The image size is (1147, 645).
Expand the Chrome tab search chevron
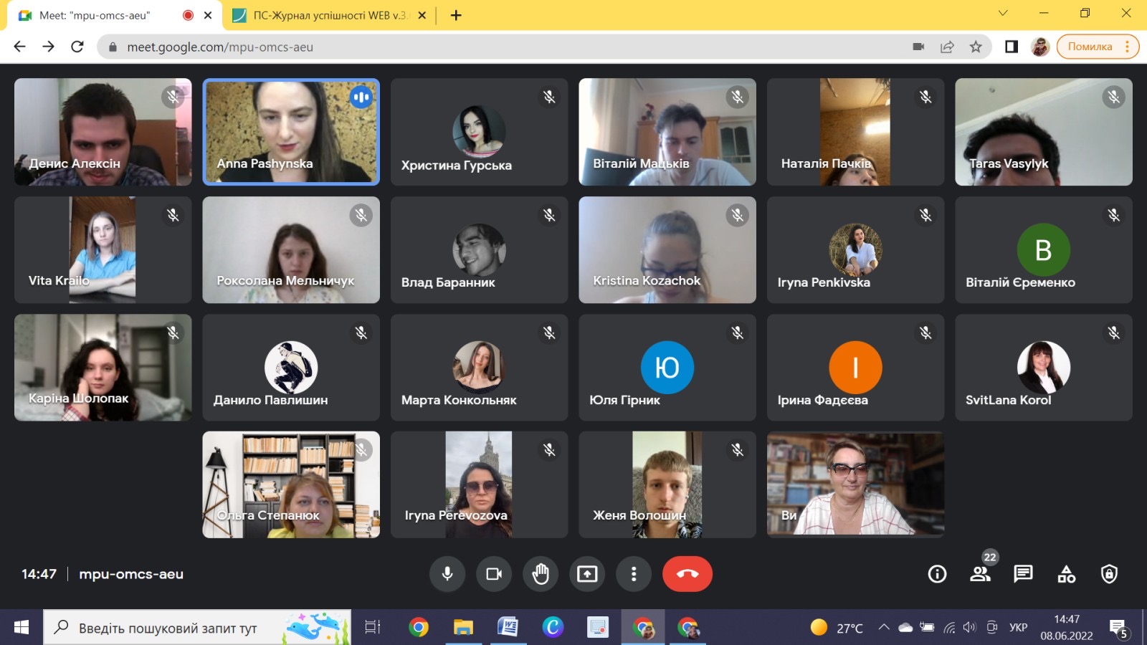1003,14
